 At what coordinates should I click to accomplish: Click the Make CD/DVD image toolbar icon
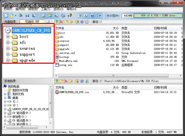43,16
